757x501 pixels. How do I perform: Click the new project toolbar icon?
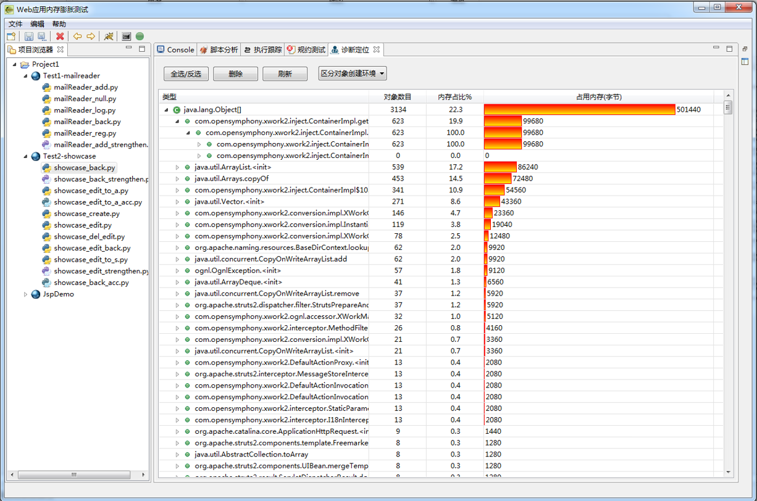[x=11, y=37]
